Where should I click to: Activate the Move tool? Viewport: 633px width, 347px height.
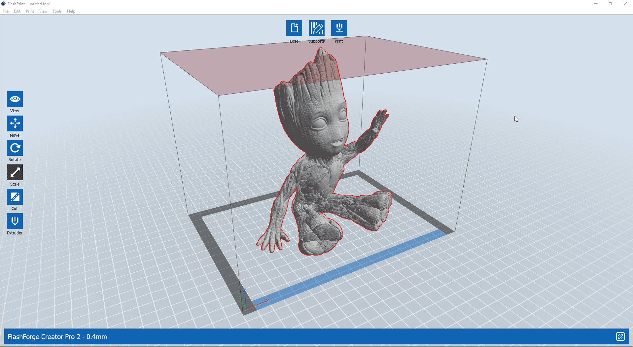(x=15, y=123)
